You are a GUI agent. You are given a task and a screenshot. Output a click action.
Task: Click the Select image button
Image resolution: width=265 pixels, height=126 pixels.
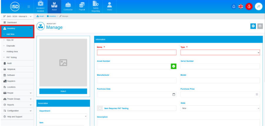pyautogui.click(x=63, y=91)
